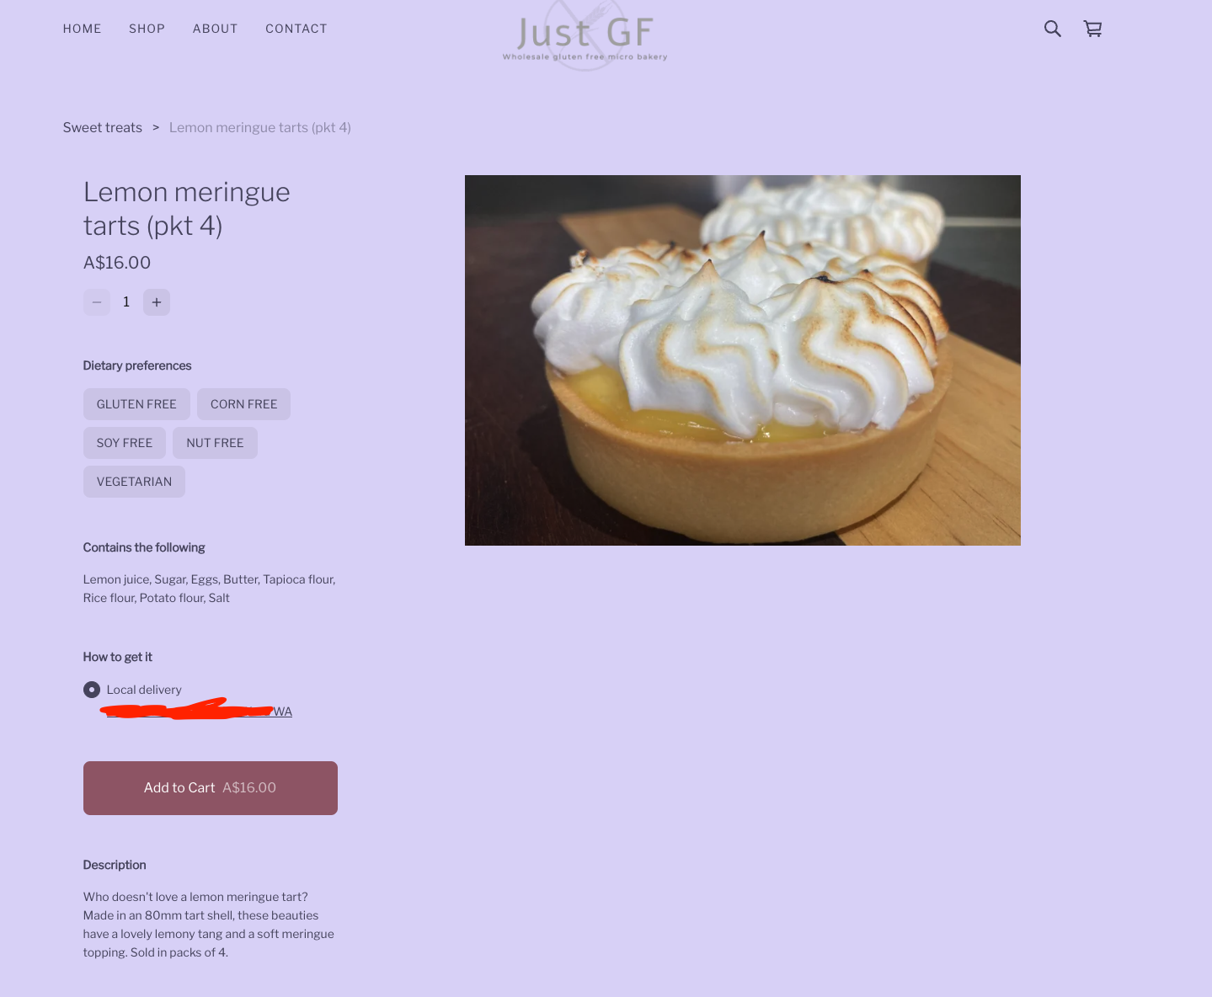The width and height of the screenshot is (1212, 997).
Task: Click the NUT FREE tag
Action: tap(215, 443)
